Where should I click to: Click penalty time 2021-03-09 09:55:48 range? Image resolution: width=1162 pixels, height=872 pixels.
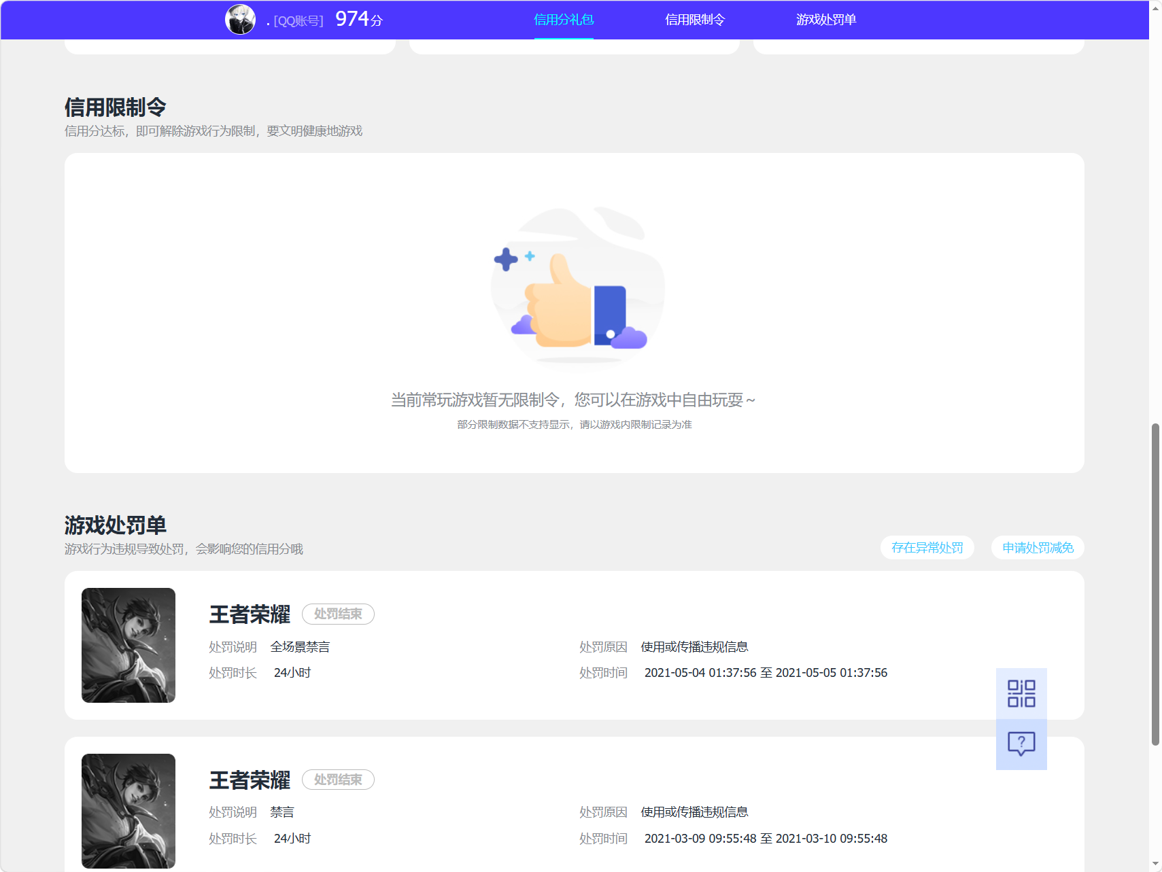coord(766,838)
